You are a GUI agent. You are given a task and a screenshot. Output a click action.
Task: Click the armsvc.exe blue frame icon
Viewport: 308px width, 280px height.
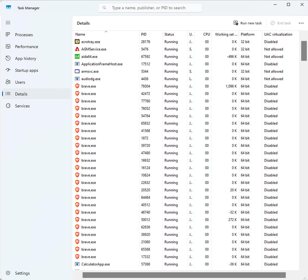(77, 71)
